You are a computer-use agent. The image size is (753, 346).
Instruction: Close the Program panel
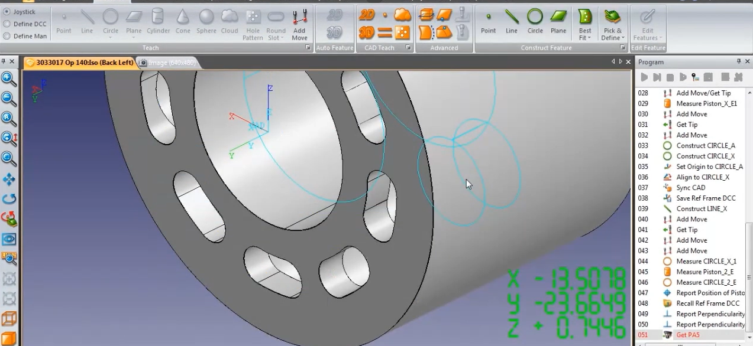point(748,62)
